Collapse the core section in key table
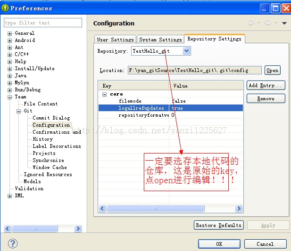Image resolution: width=291 pixels, height=251 pixels. 105,94
